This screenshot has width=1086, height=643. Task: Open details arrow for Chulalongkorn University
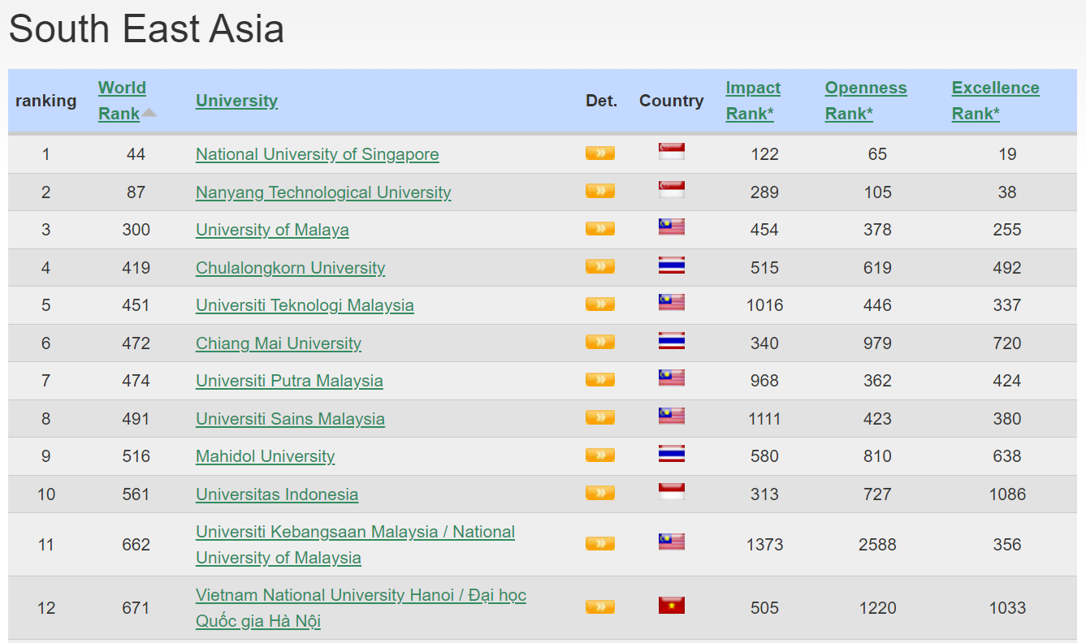click(600, 266)
